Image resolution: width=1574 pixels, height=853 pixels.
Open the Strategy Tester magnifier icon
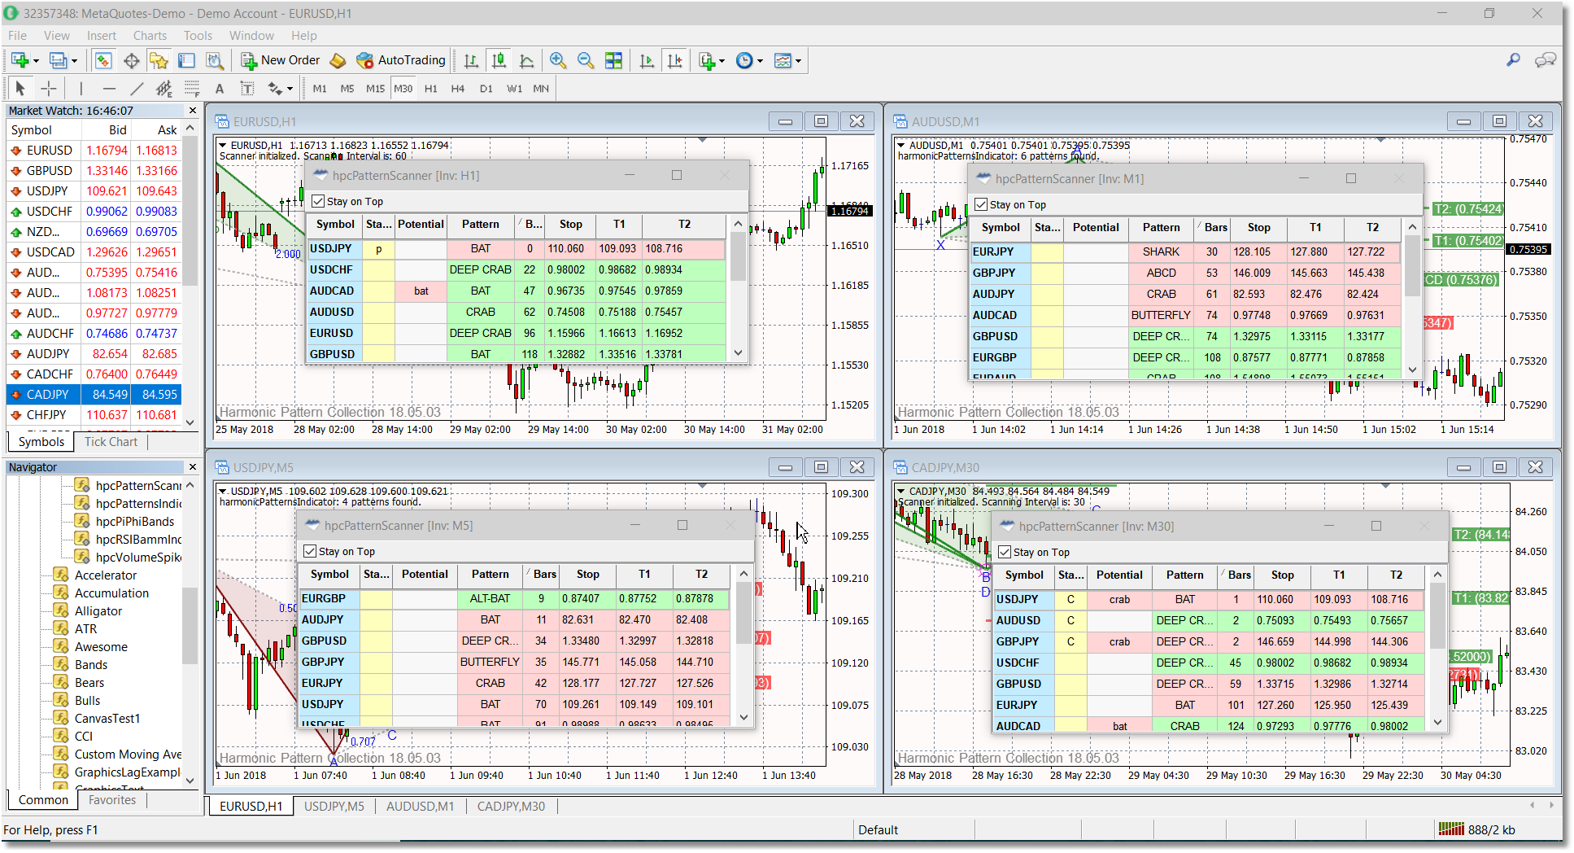[214, 60]
